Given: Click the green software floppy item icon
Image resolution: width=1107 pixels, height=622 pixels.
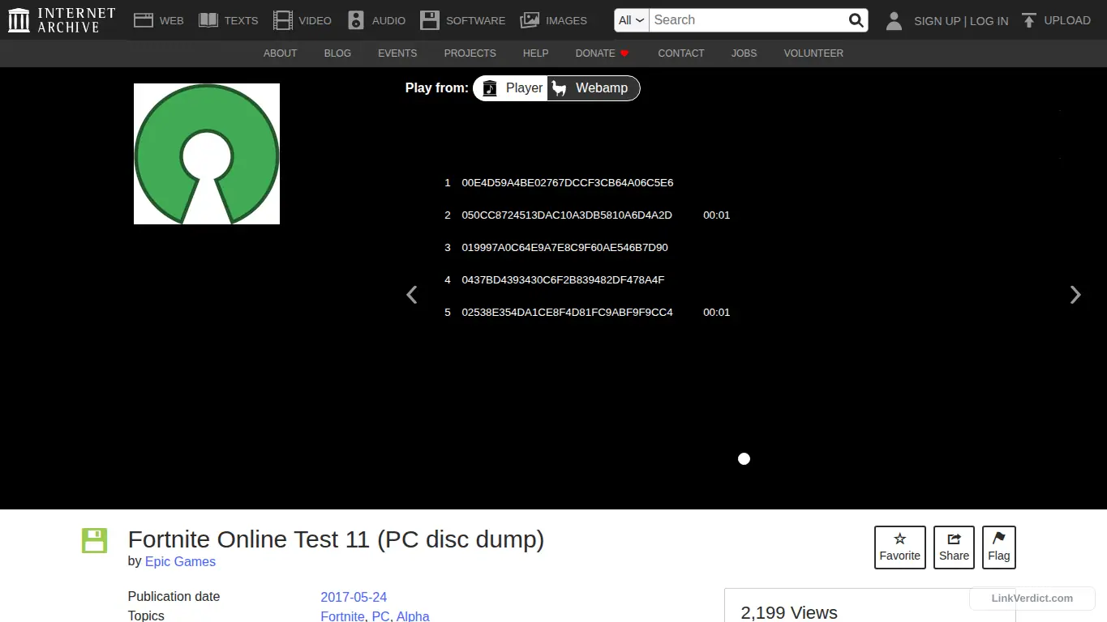Looking at the screenshot, I should [94, 540].
